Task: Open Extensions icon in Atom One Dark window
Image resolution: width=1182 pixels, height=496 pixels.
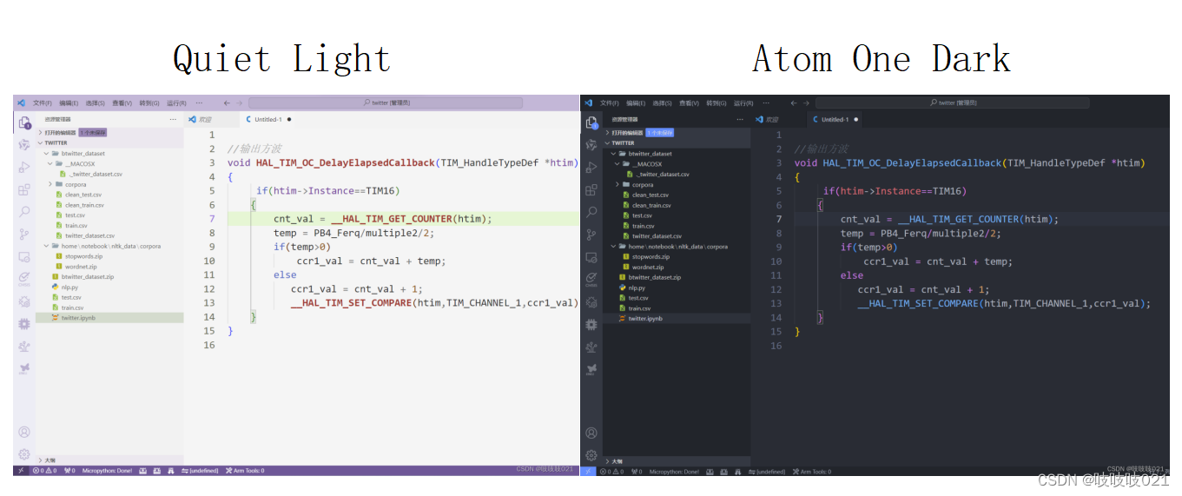Action: [x=591, y=190]
